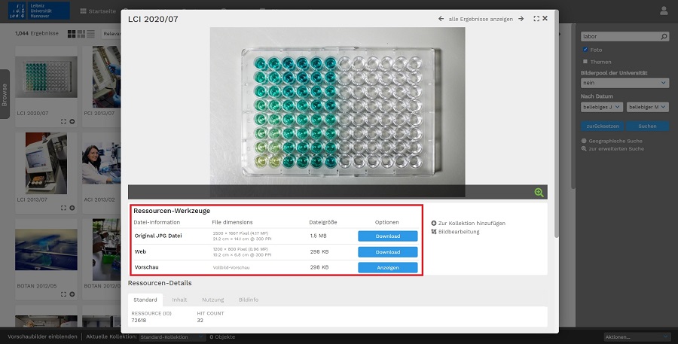678x344 pixels.
Task: Go to previous result with left arrow
Action: pyautogui.click(x=441, y=19)
